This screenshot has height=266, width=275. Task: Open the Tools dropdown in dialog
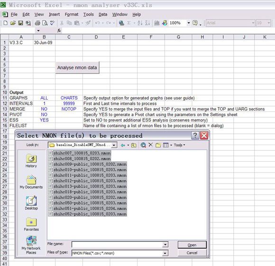point(179,145)
